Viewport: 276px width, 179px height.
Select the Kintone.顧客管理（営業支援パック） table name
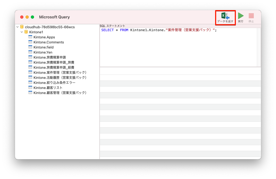[60, 93]
